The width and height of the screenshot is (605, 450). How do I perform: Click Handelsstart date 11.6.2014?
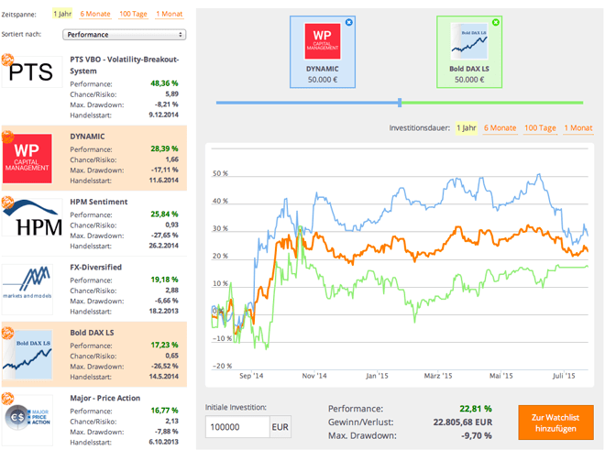coord(163,181)
